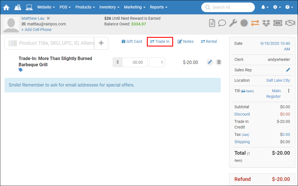This screenshot has height=186, width=298.
Task: Open the Products menu
Action: [x=85, y=7]
